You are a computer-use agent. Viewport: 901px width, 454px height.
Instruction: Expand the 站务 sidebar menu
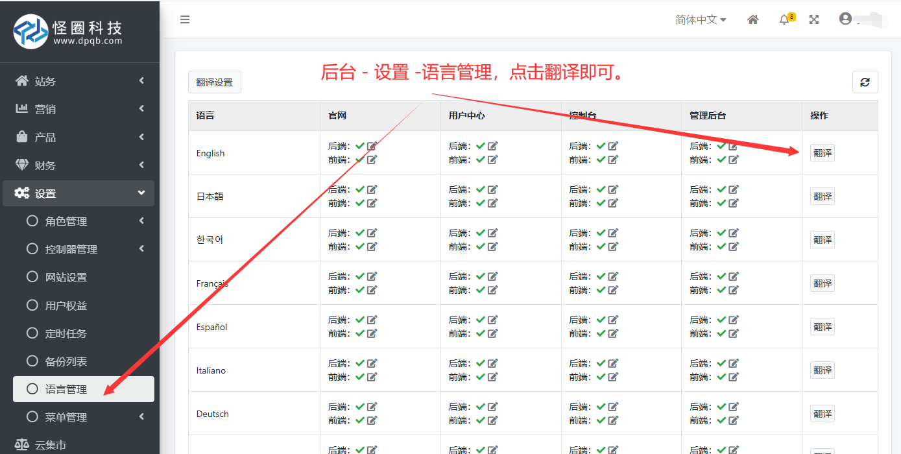78,81
